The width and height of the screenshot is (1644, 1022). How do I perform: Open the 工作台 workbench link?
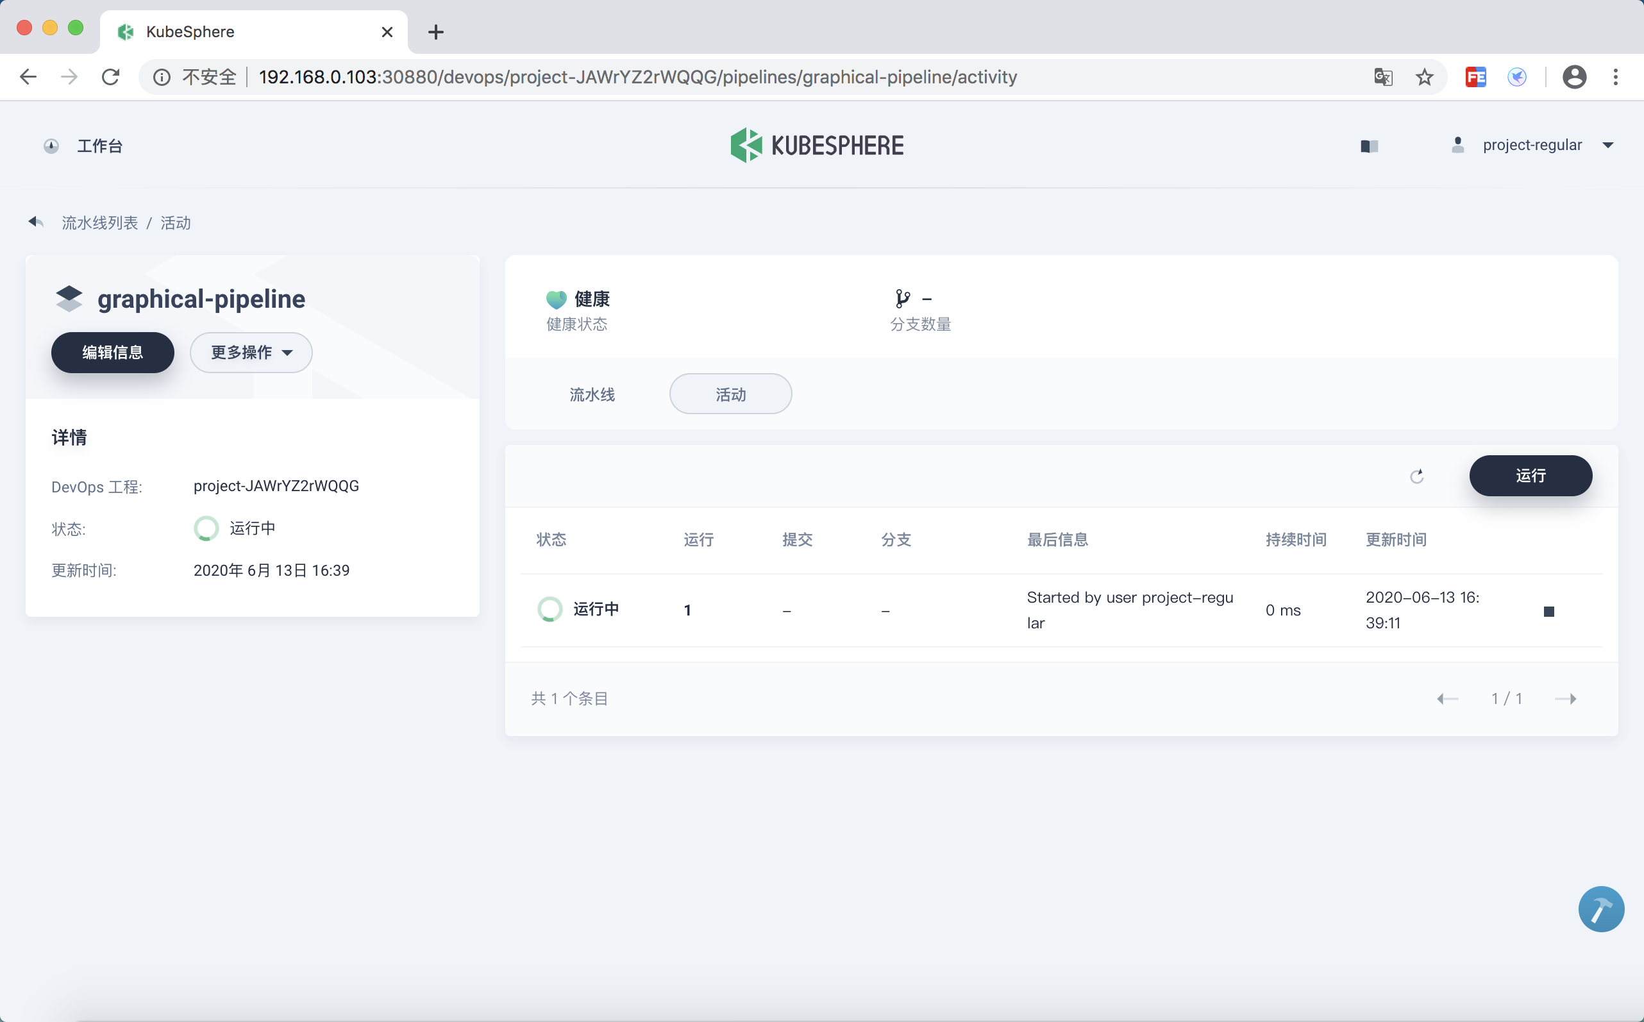pyautogui.click(x=99, y=146)
